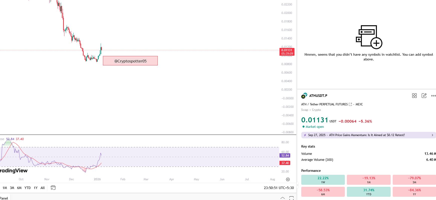The image size is (436, 200).
Task: Switch to the YTD time range
Action: (x=27, y=188)
